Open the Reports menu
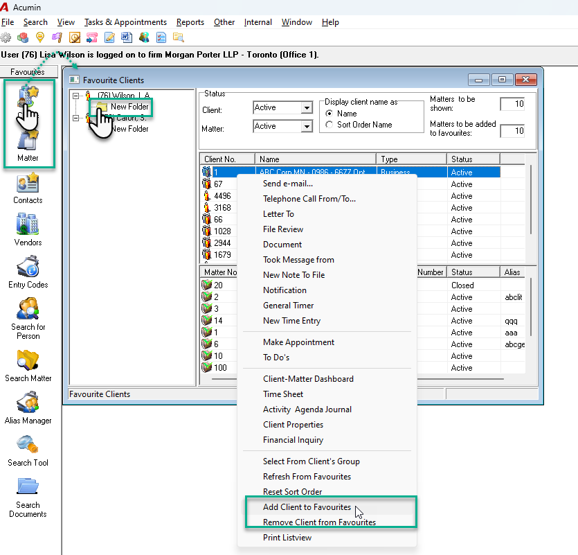The image size is (578, 555). click(x=190, y=22)
